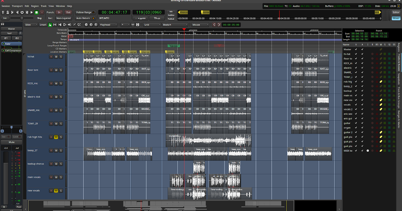The width and height of the screenshot is (402, 211).
Task: Click the Zoom In magnifier icon
Action: [91, 24]
